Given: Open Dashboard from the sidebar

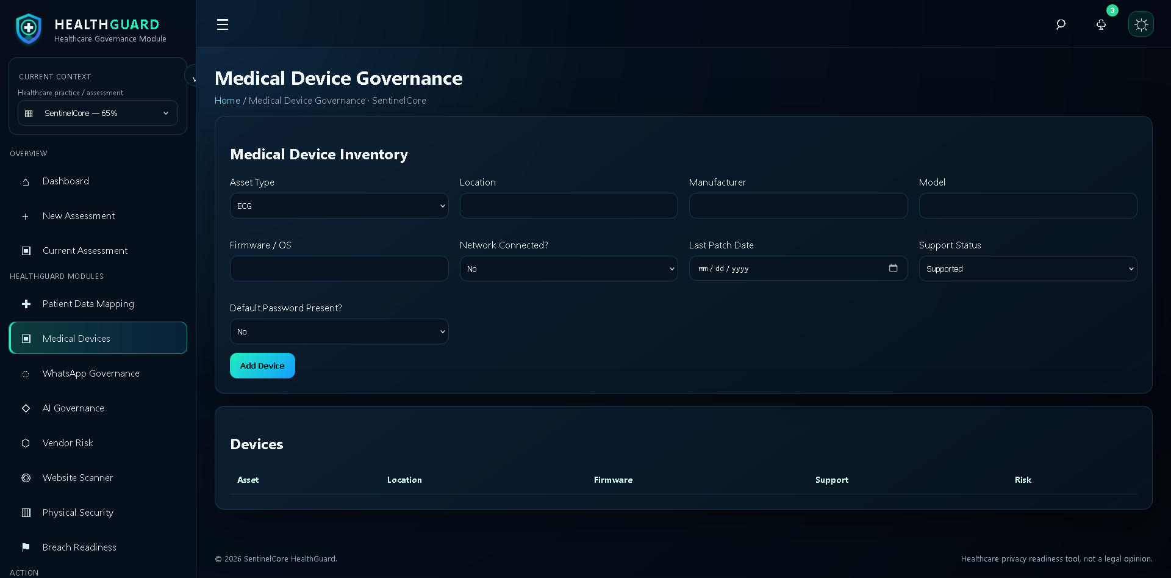Looking at the screenshot, I should [x=98, y=181].
